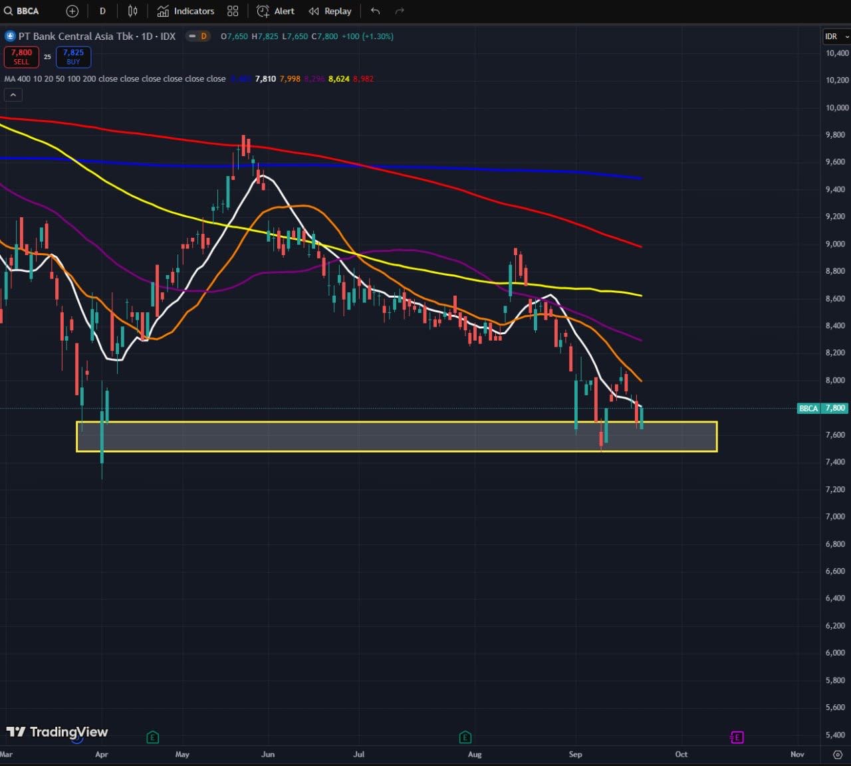Click the earnings E marker near August

coord(465,737)
